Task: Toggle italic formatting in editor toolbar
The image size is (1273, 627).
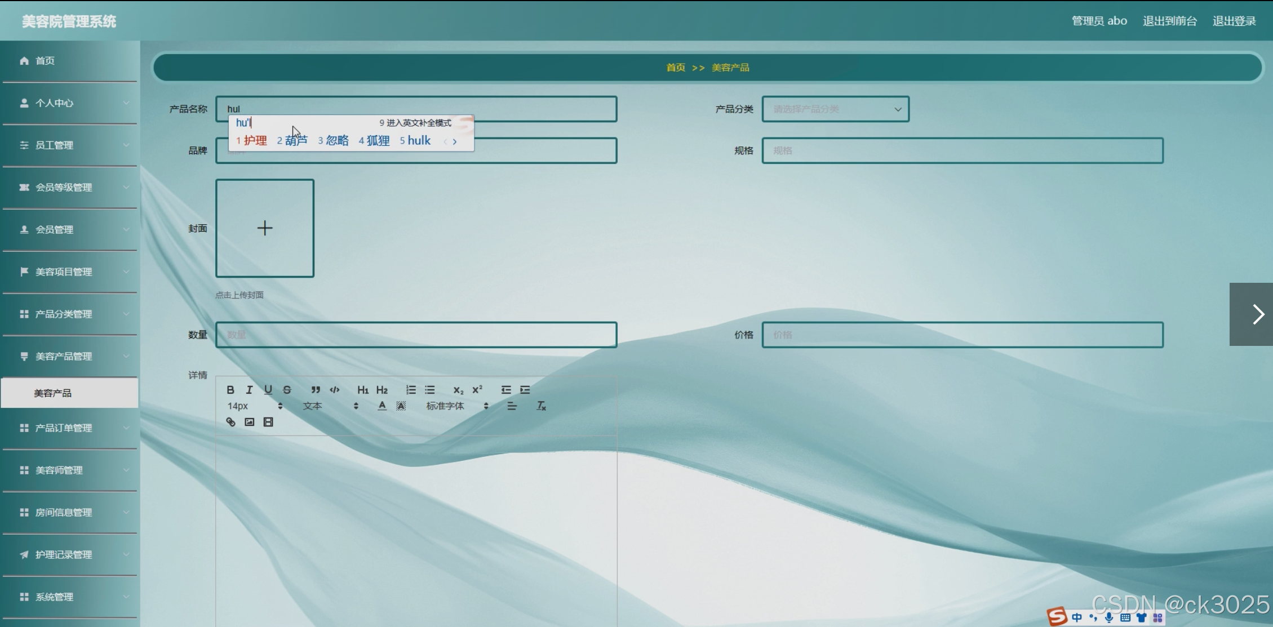Action: point(249,390)
